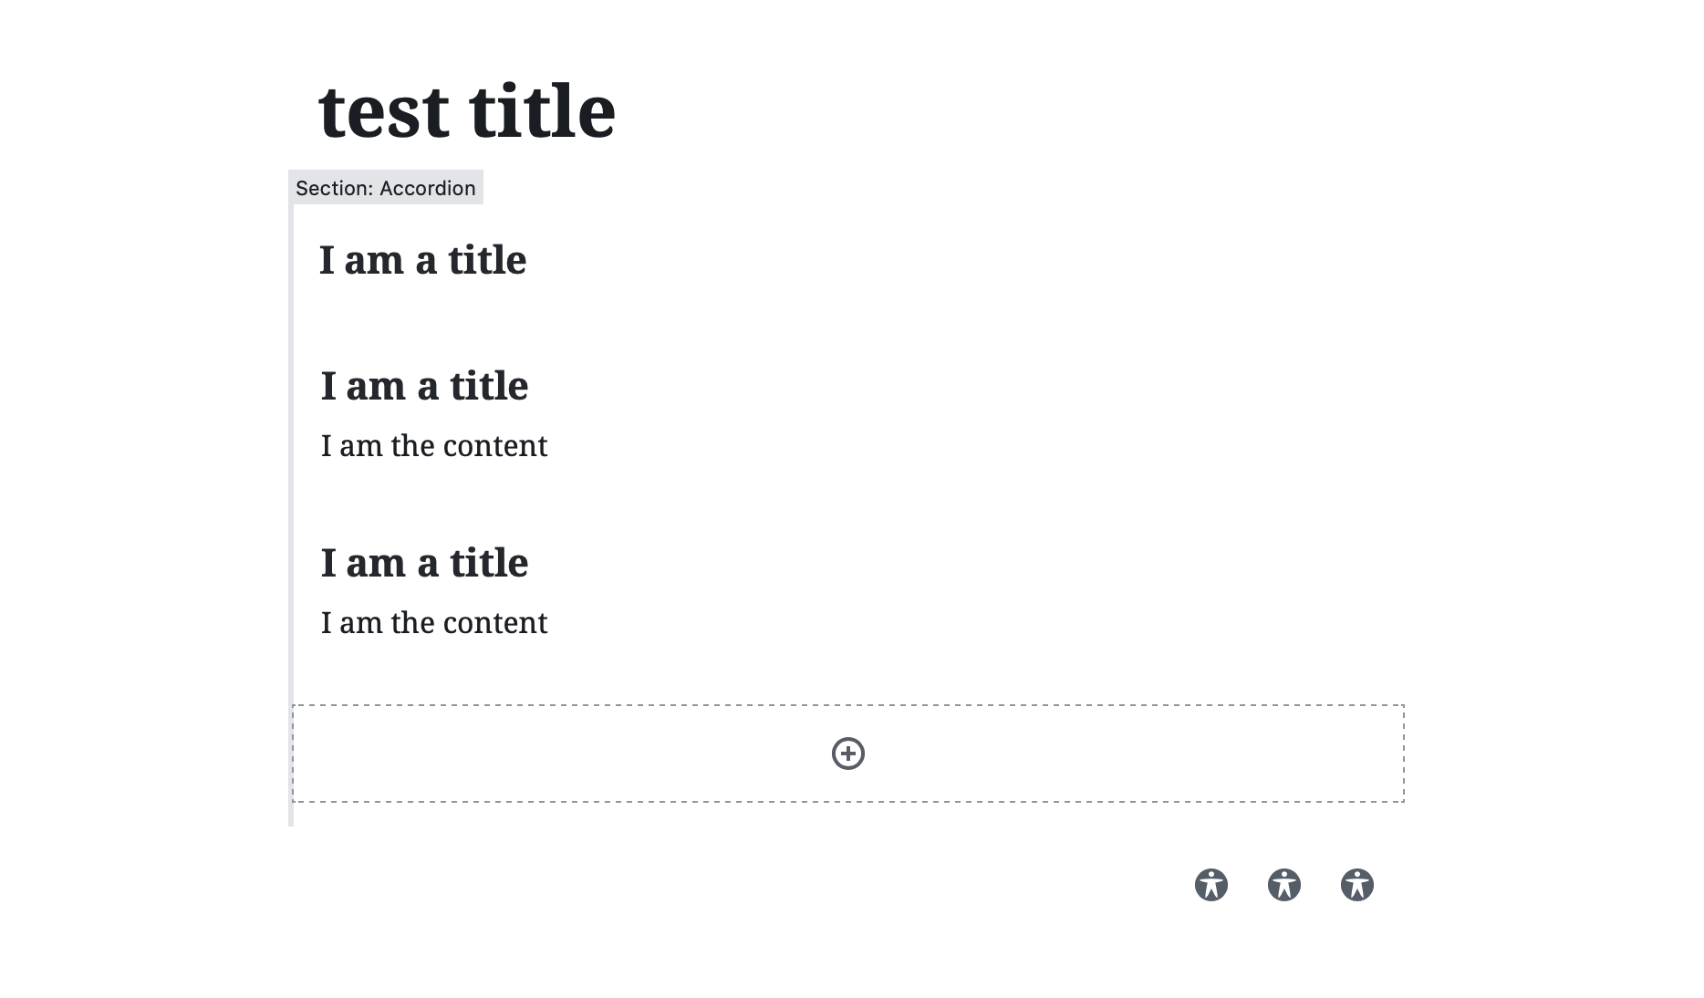This screenshot has width=1704, height=998.
Task: Click the word "Section:" in the block label
Action: [x=334, y=188]
